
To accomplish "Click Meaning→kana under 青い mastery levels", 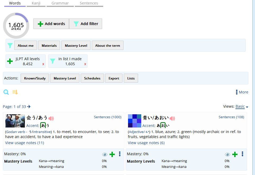I will click(174, 167).
